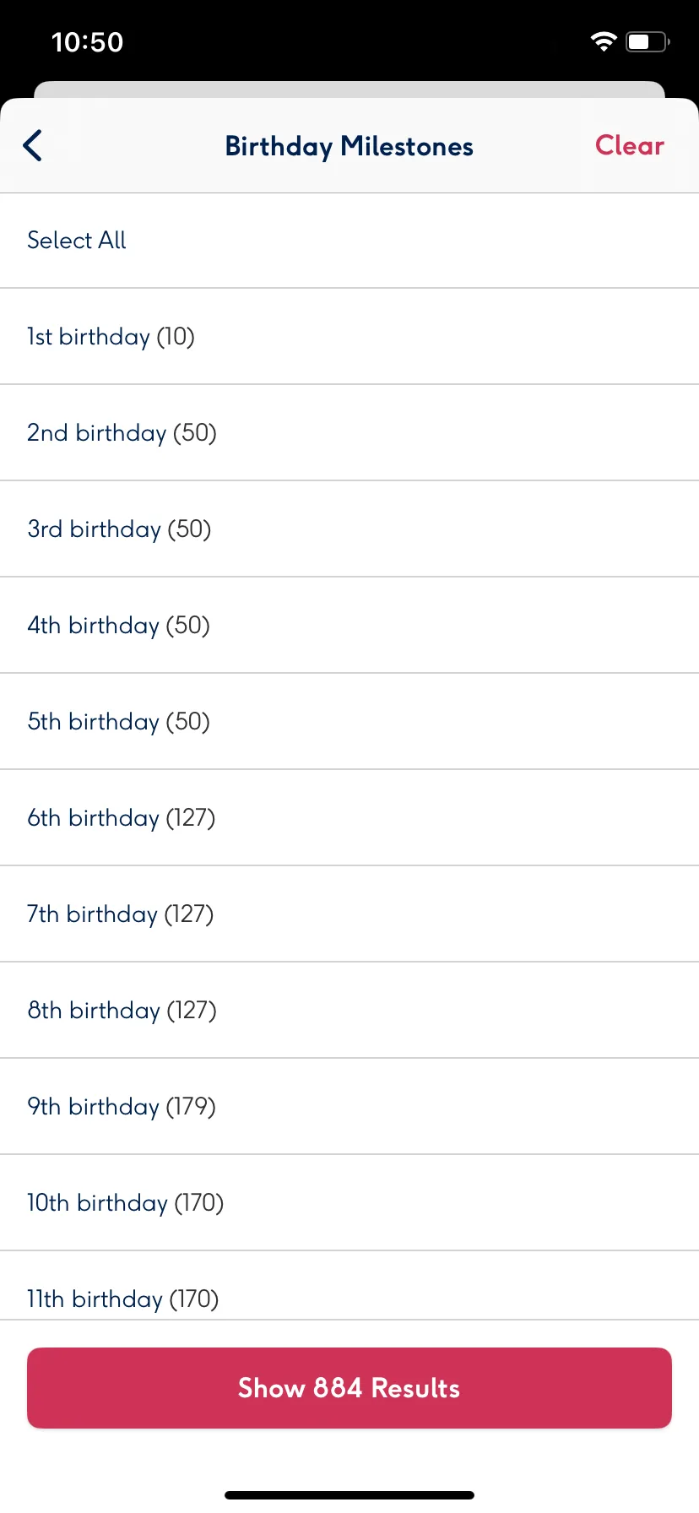
Task: Choose the Select All option
Action: 349,241
